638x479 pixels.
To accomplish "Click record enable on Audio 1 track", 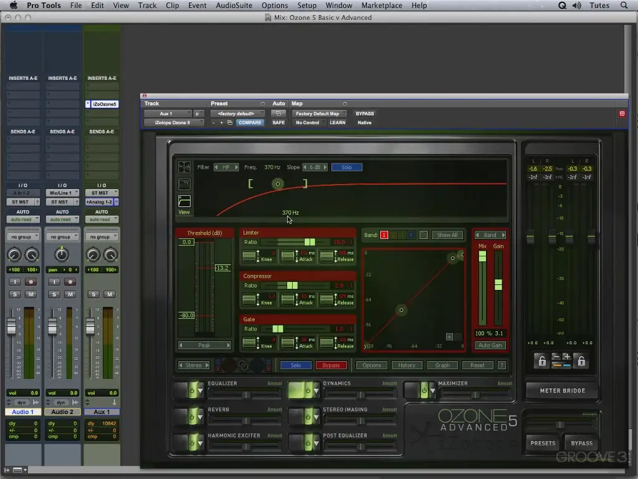I will tap(31, 282).
